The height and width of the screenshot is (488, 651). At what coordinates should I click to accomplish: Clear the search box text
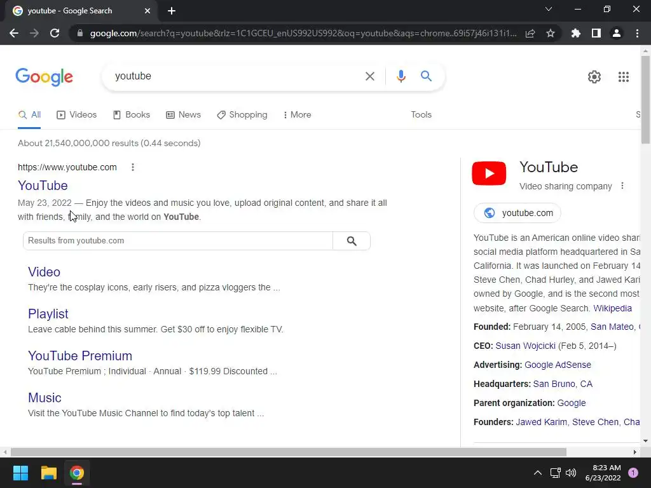tap(369, 76)
